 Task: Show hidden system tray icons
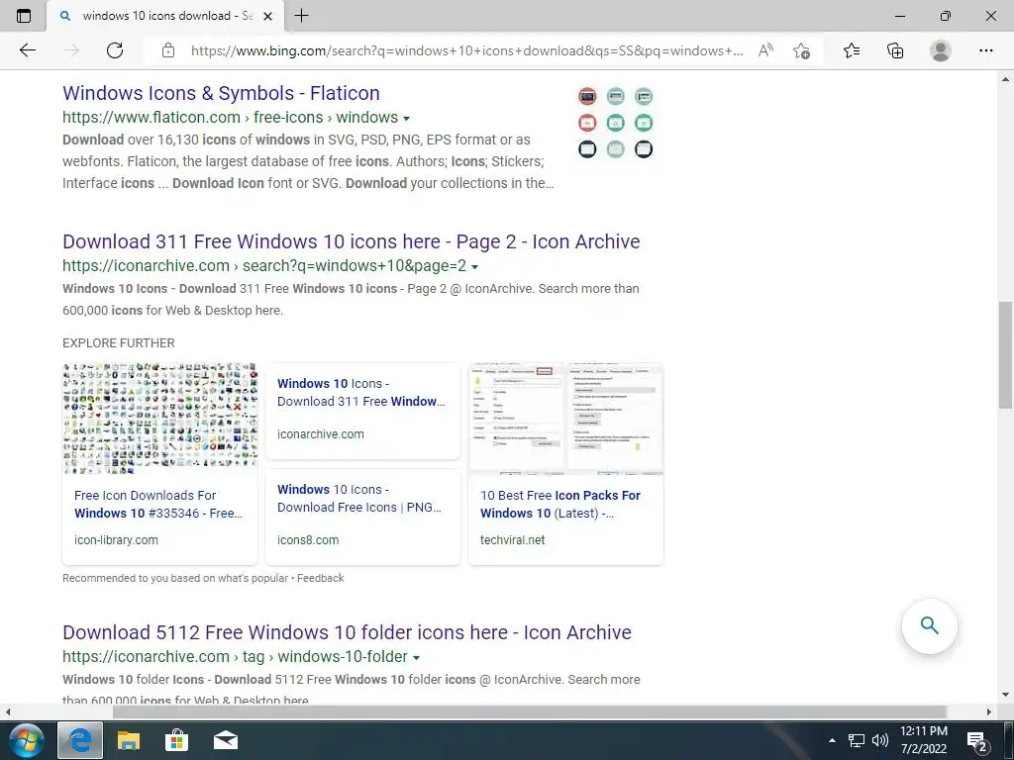click(x=832, y=740)
